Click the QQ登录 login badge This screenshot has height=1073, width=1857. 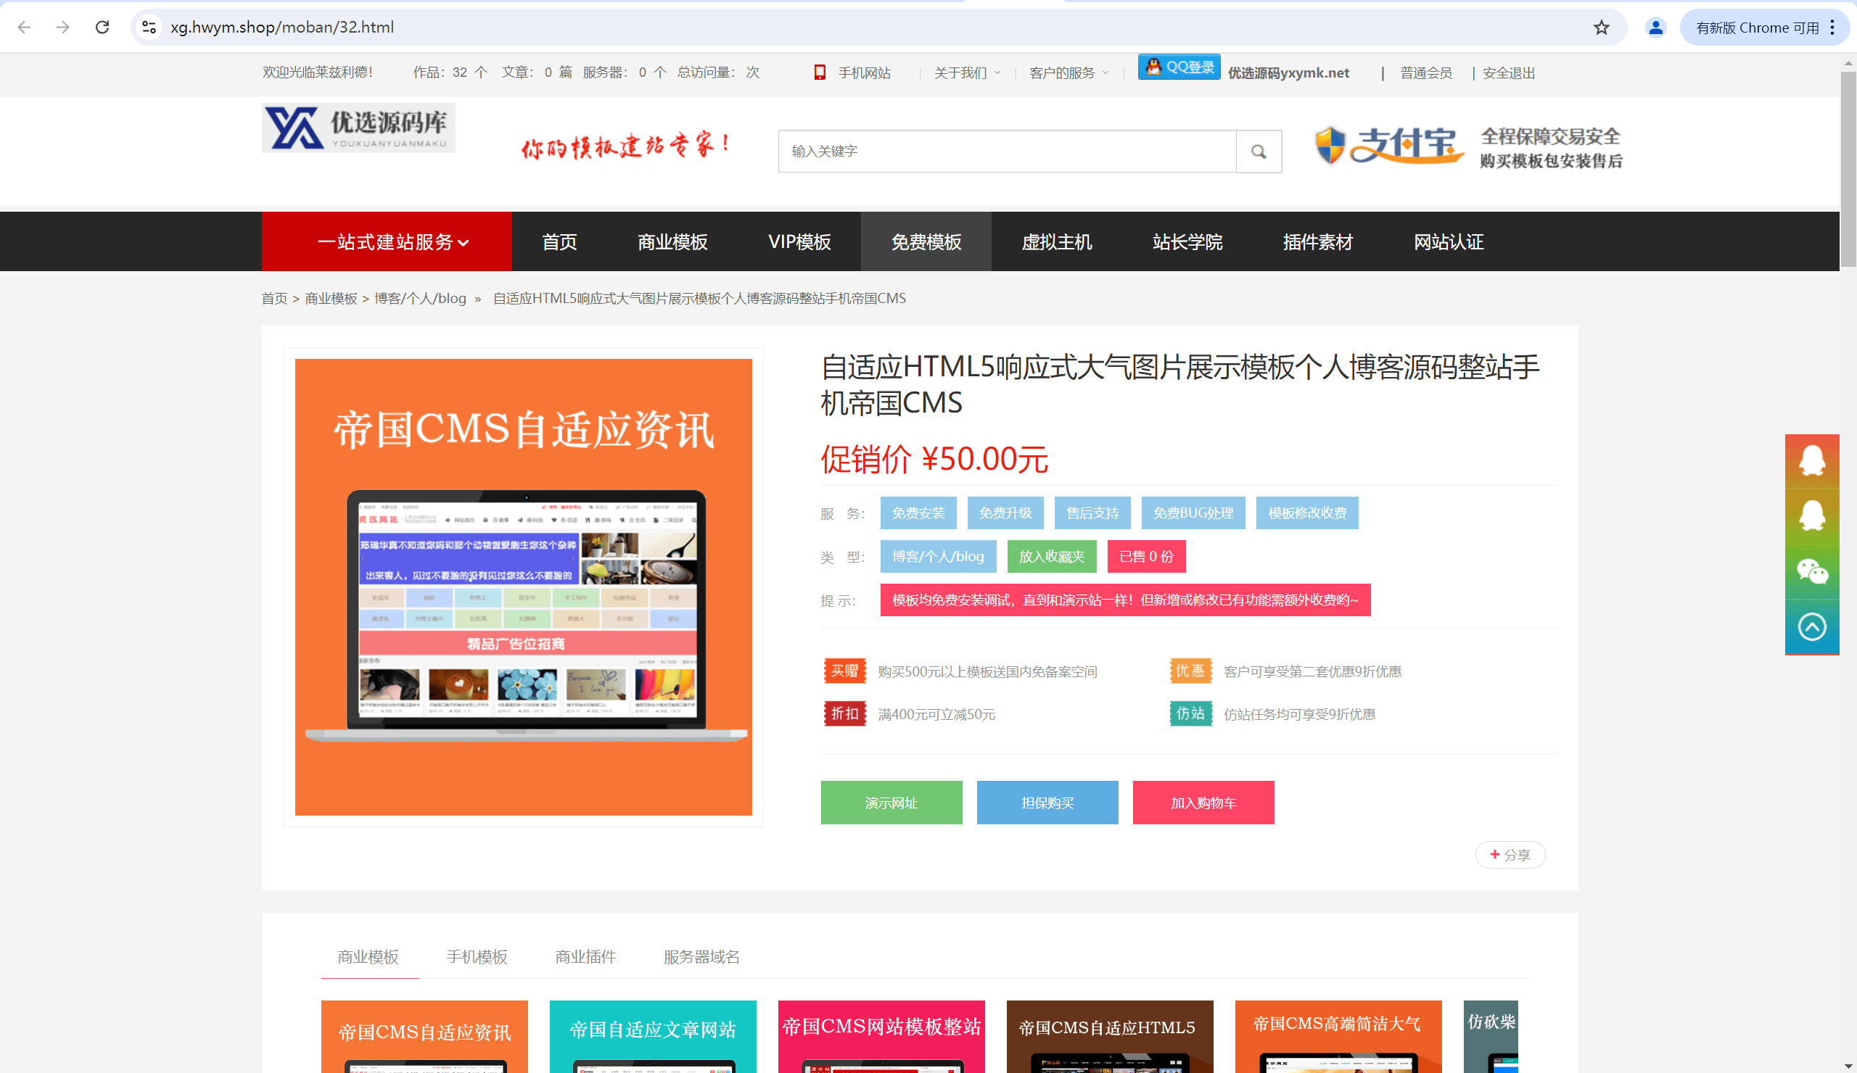tap(1179, 67)
